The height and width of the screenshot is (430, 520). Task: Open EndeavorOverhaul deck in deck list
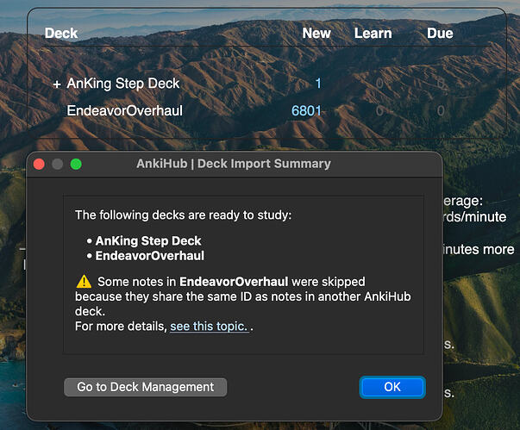coord(125,110)
